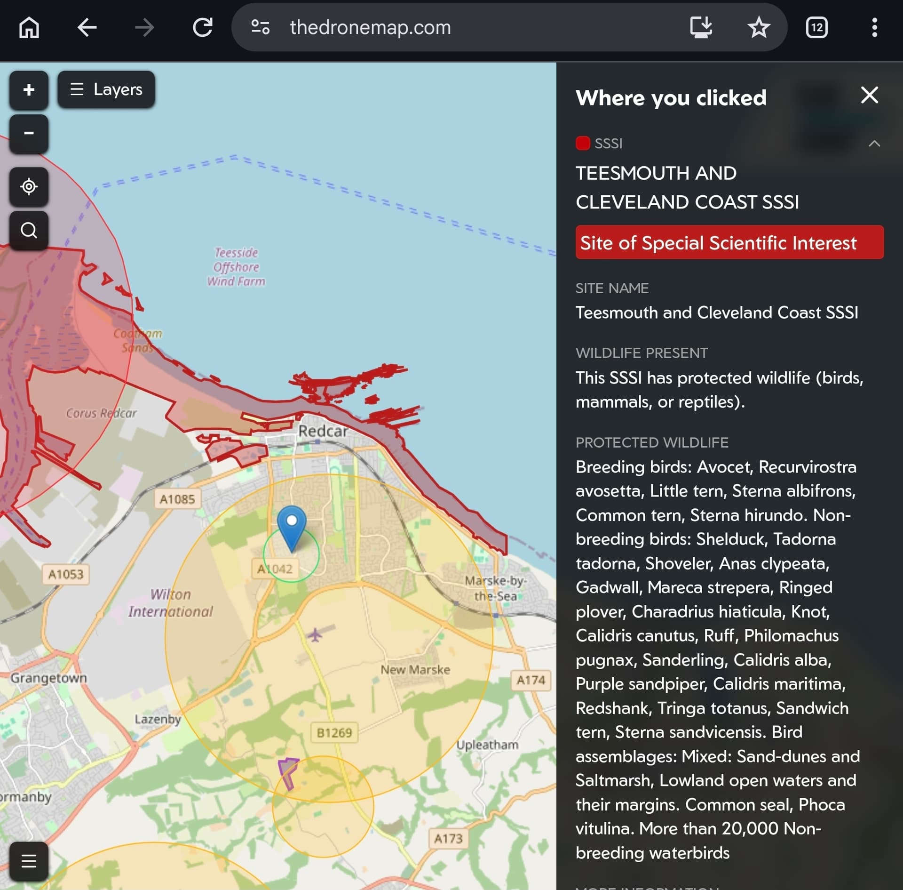The image size is (903, 890).
Task: Open the Layers menu
Action: 106,89
